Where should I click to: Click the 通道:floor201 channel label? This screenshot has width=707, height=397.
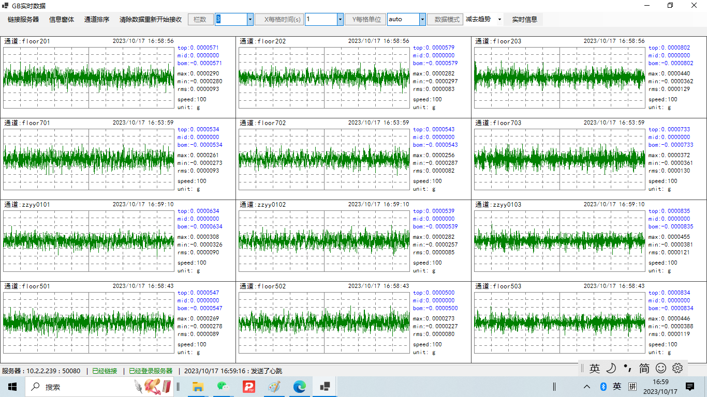pos(27,41)
